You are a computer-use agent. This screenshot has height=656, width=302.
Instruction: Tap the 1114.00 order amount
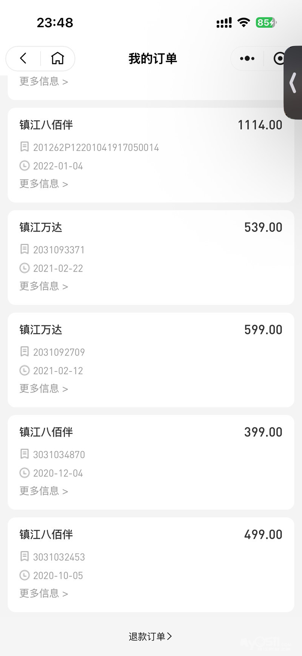(x=260, y=125)
